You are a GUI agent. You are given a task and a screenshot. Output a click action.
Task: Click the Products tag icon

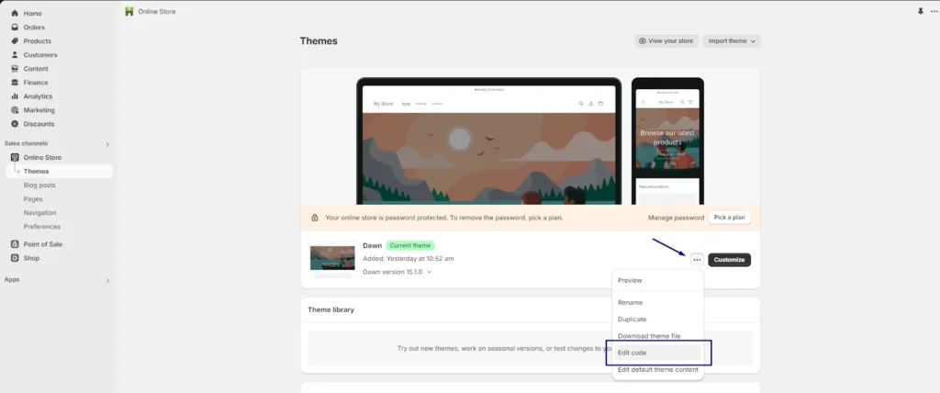[15, 40]
